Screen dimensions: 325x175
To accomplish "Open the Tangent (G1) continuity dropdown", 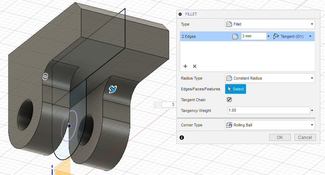I will pyautogui.click(x=310, y=36).
